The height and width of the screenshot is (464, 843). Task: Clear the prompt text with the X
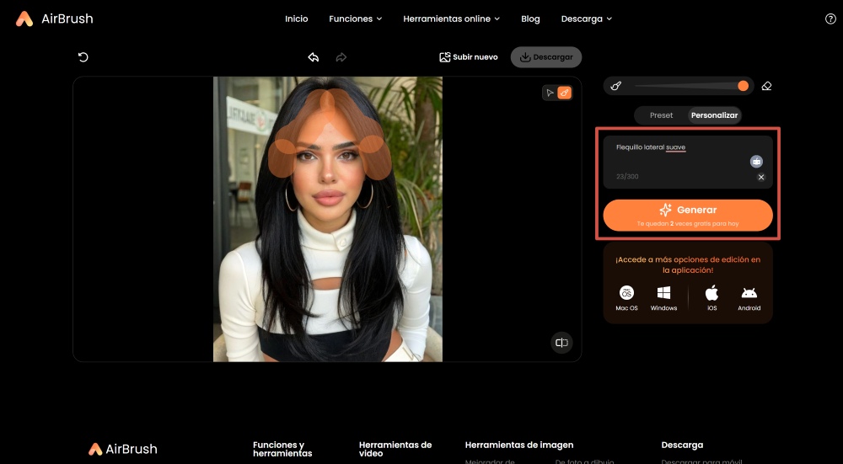point(760,177)
